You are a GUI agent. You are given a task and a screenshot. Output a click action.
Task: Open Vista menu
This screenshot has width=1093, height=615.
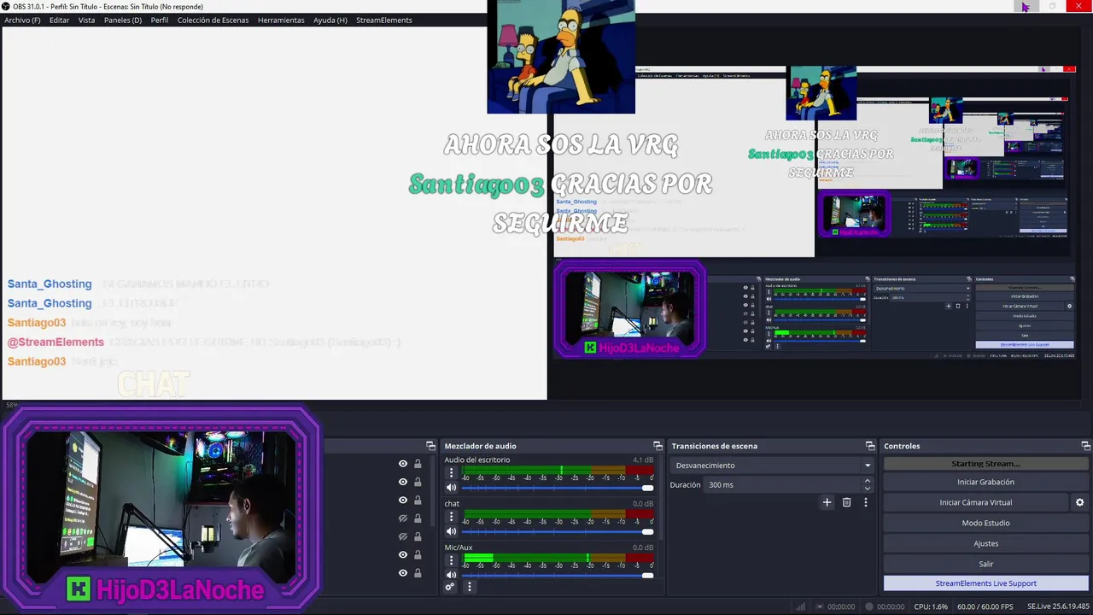tap(86, 20)
